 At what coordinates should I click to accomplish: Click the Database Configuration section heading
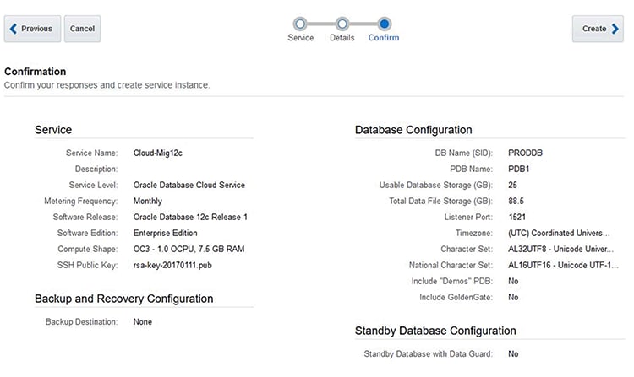413,130
